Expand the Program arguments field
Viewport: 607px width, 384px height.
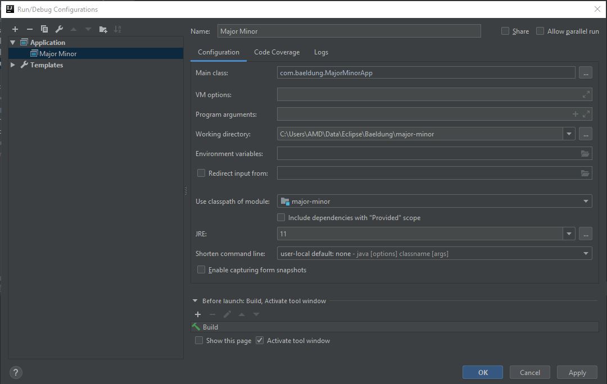[x=586, y=114]
